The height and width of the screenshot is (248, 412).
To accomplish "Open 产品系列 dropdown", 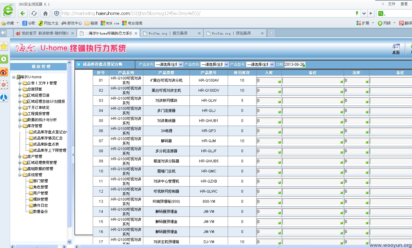I will (169, 64).
